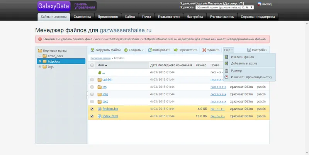Click the Copy icon in toolbar
The height and width of the screenshot is (155, 309).
click(150, 50)
